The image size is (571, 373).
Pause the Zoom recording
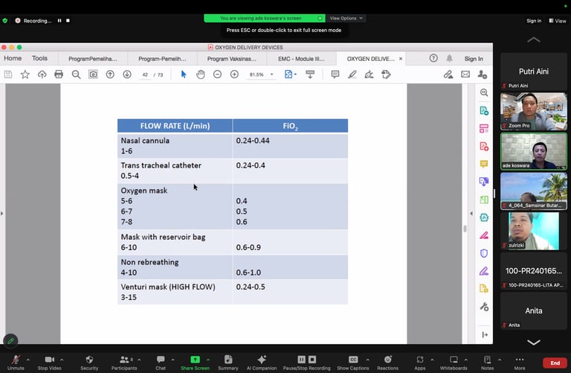59,21
